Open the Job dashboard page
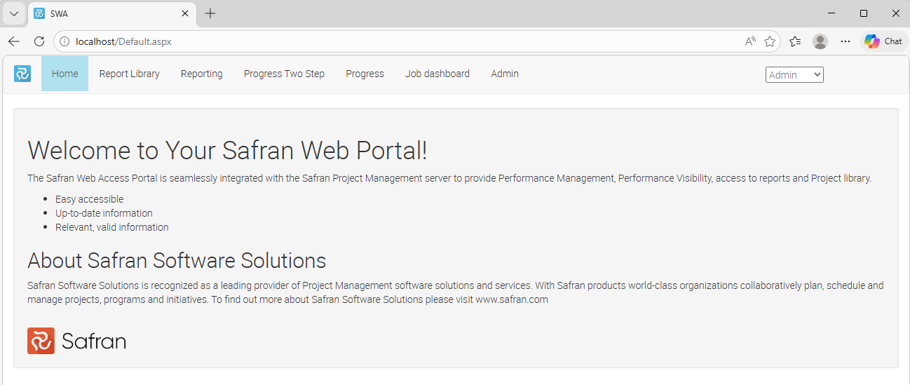The height and width of the screenshot is (385, 910). (437, 74)
